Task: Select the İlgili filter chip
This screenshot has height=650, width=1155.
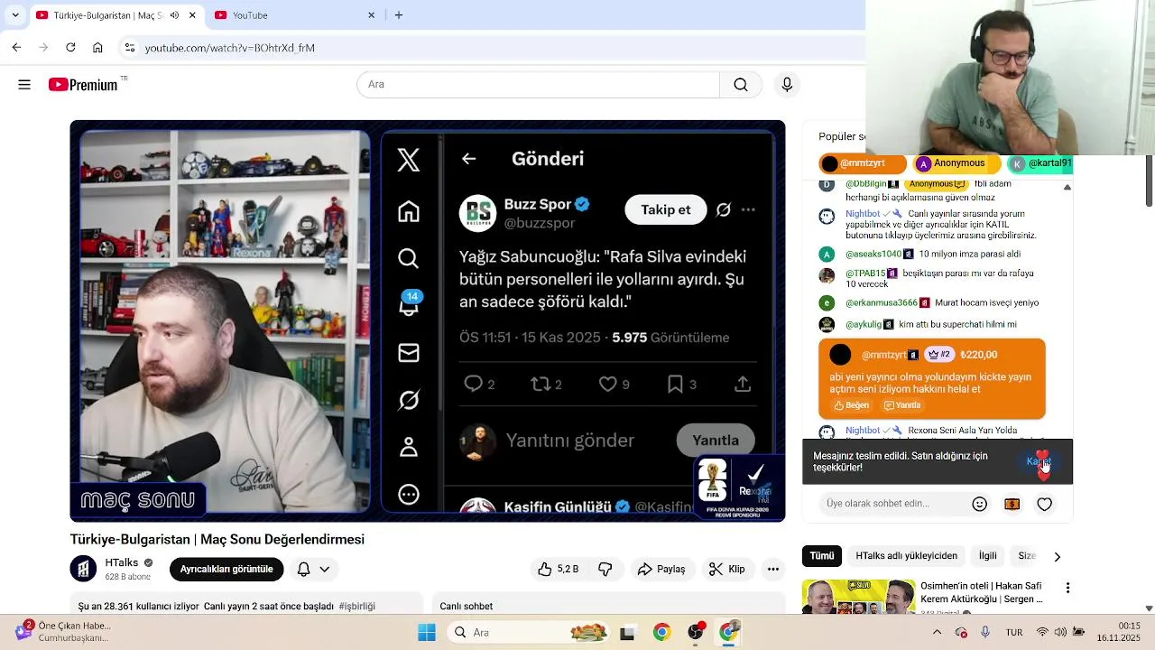Action: tap(988, 557)
